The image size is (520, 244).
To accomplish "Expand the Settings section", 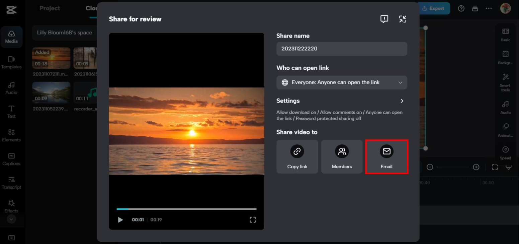I will (x=402, y=101).
